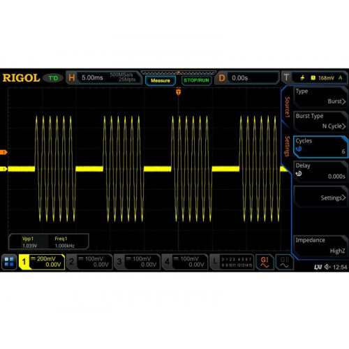Enable channel 4 display
Screen dimensions: 349x349
coord(185,262)
